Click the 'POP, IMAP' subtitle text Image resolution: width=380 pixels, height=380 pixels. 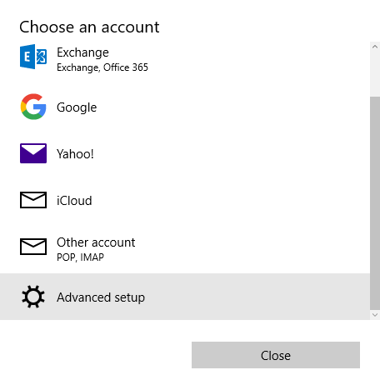(80, 257)
